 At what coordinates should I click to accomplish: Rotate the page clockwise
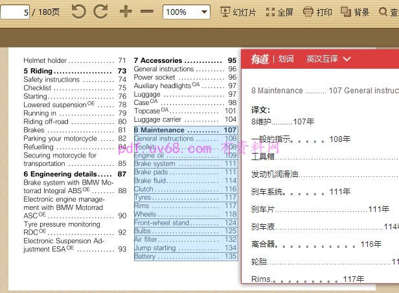point(100,12)
